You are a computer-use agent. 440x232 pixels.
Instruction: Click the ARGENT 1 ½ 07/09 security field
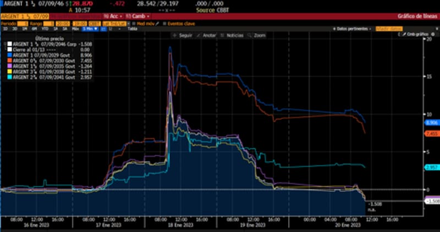tap(25, 16)
